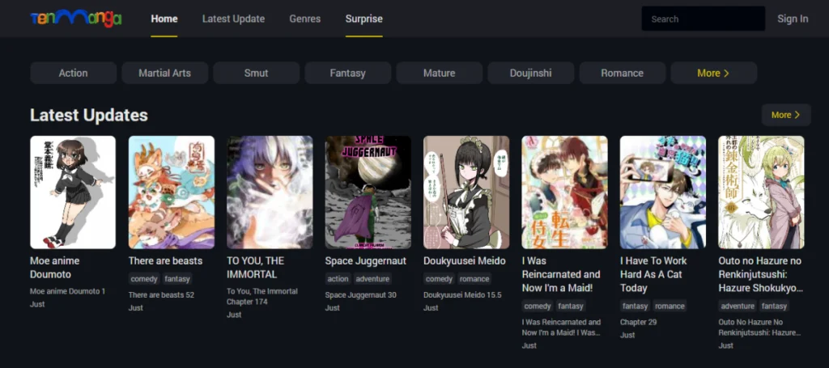829x368 pixels.
Task: Open the Doujinshi genre
Action: (531, 73)
